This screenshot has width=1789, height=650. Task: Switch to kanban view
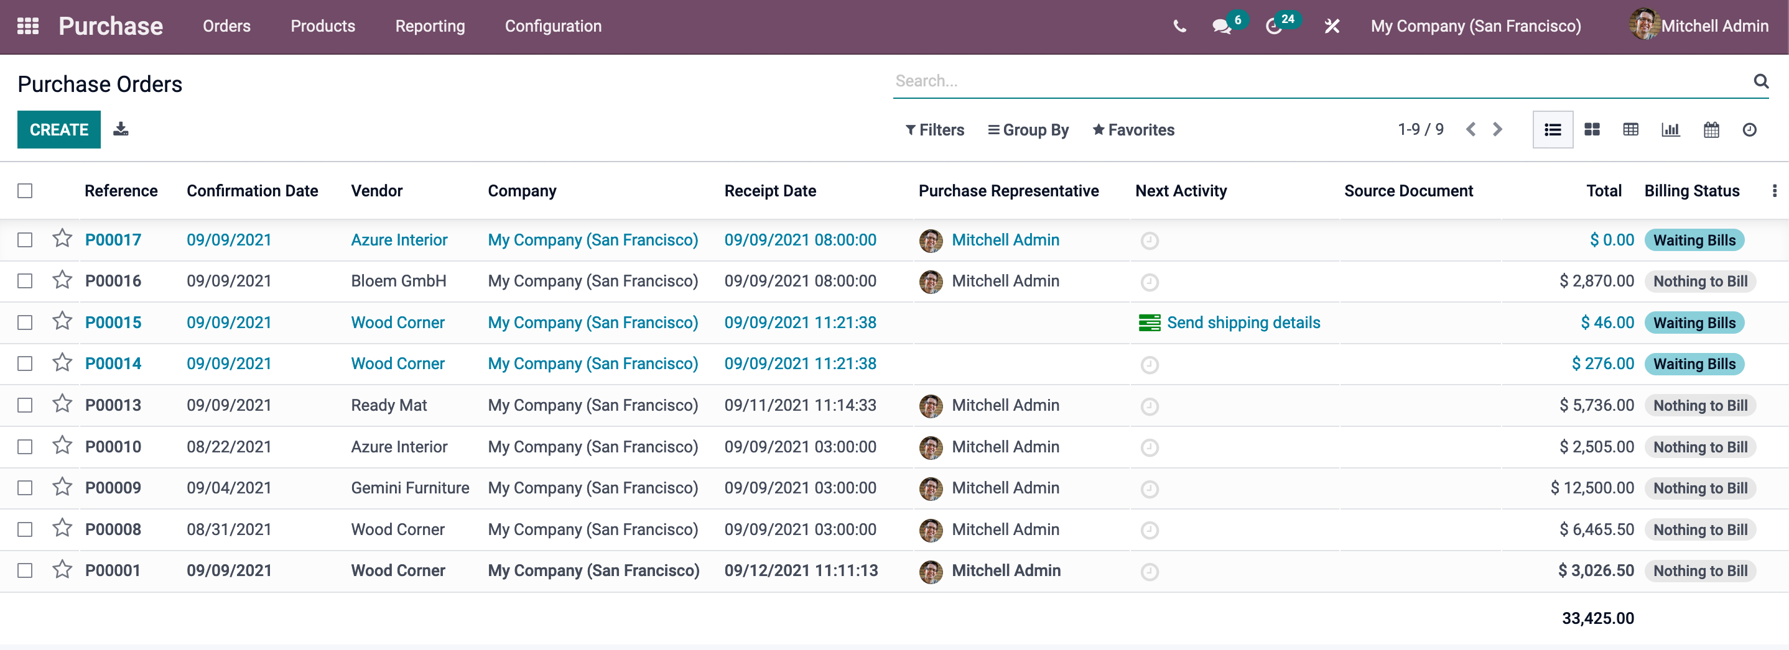1592,130
